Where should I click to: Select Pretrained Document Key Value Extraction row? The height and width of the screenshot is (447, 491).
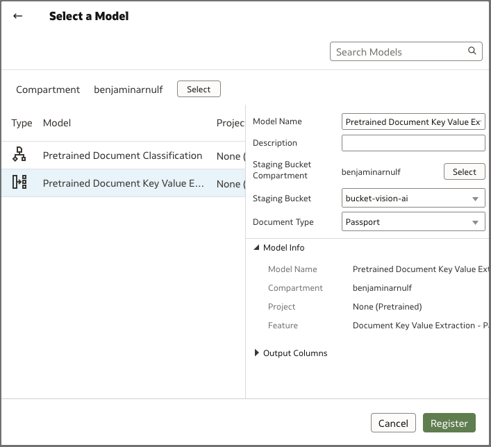coord(122,183)
